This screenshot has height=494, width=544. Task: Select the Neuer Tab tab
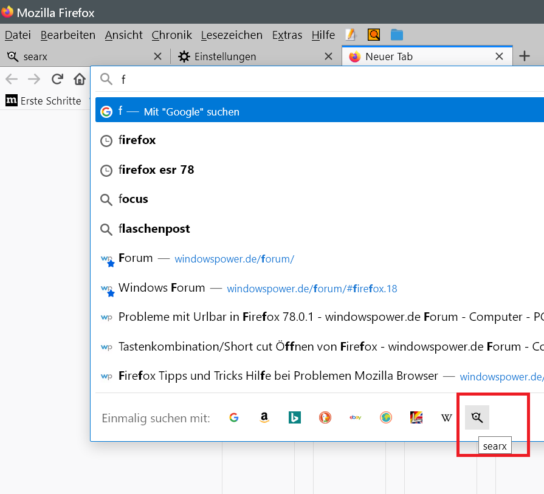pos(427,56)
